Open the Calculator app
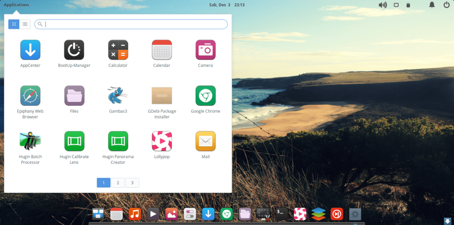This screenshot has width=454, height=225. (x=118, y=50)
